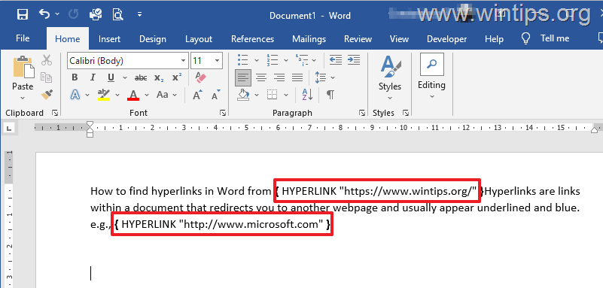Toggle Bold formatting

pos(75,77)
